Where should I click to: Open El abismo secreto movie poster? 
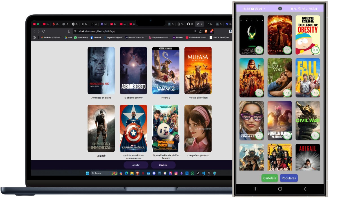pyautogui.click(x=133, y=70)
